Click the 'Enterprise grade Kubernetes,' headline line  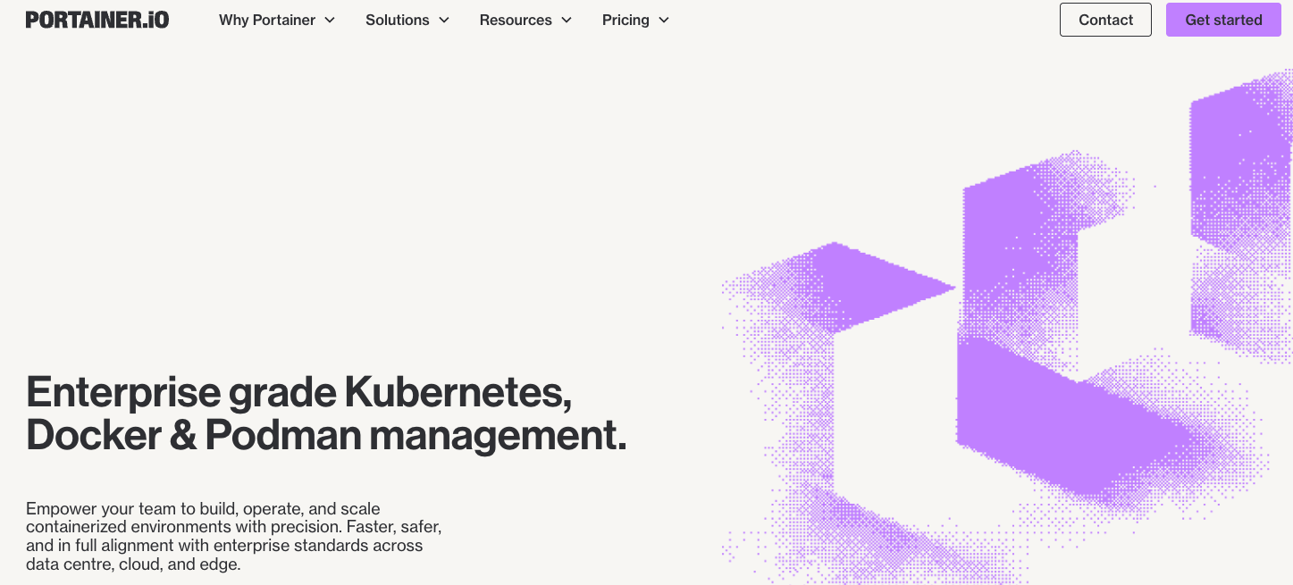[x=298, y=392]
